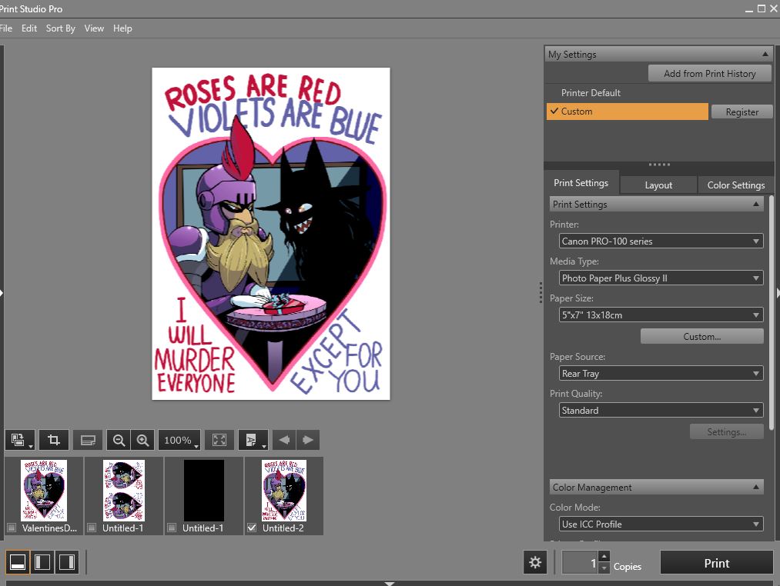This screenshot has height=586, width=780.
Task: Collapse the My Settings section
Action: tap(765, 54)
